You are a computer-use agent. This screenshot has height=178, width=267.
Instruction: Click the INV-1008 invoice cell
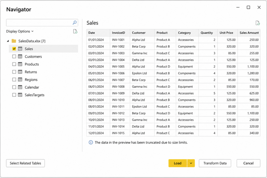pyautogui.click(x=120, y=87)
